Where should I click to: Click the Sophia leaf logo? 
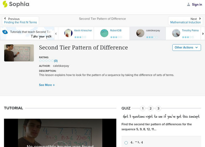point(5,4)
